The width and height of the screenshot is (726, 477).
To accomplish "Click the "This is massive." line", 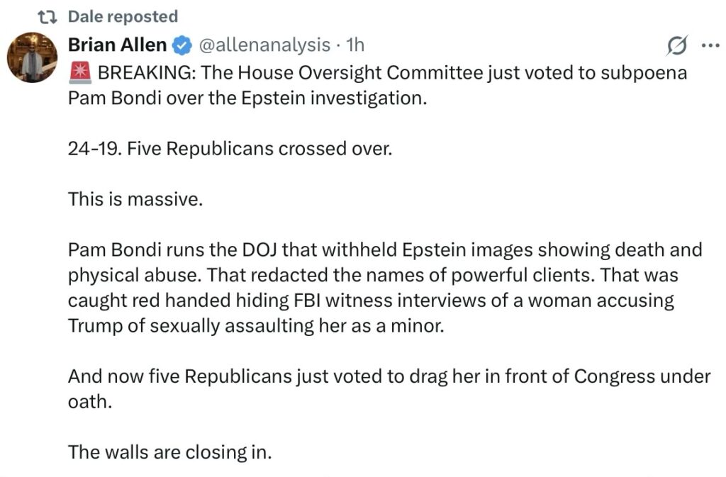I will tap(135, 200).
